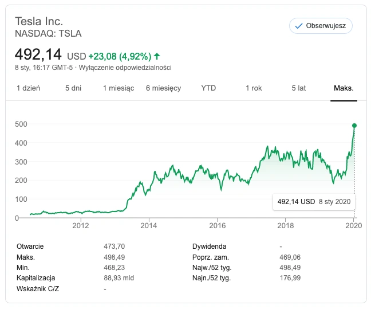The width and height of the screenshot is (371, 309).
Task: Click the Wskaźnik C/Z label
Action: 38,289
